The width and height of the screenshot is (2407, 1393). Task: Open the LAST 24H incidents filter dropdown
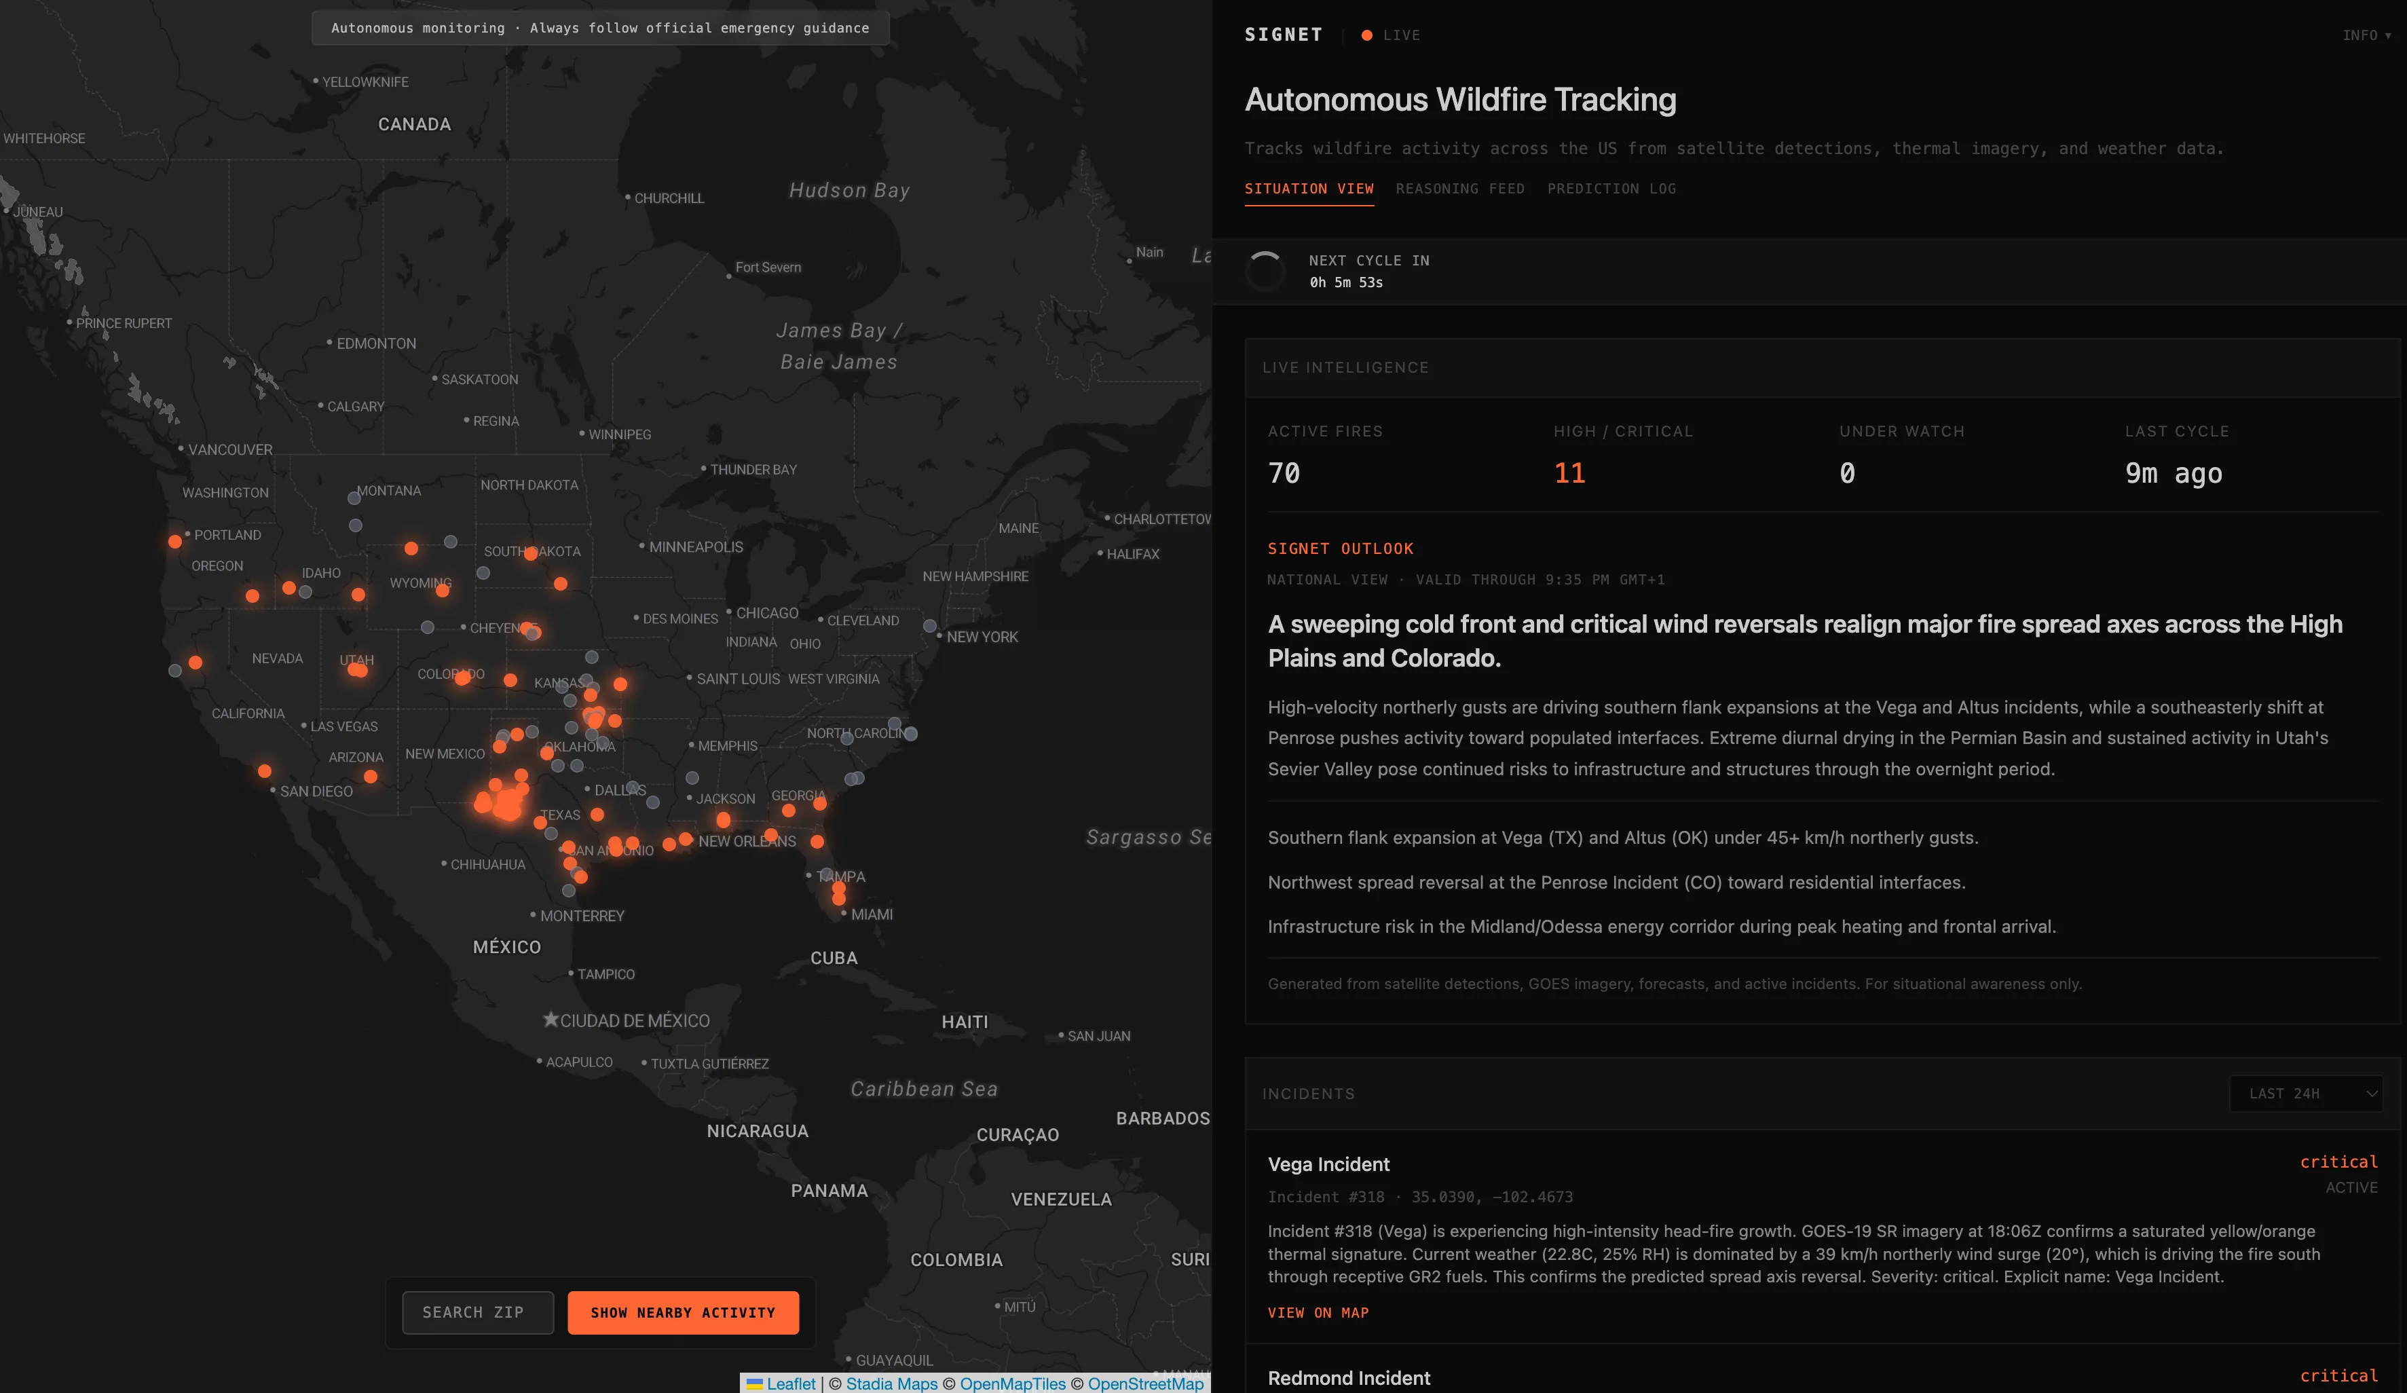coord(2306,1094)
